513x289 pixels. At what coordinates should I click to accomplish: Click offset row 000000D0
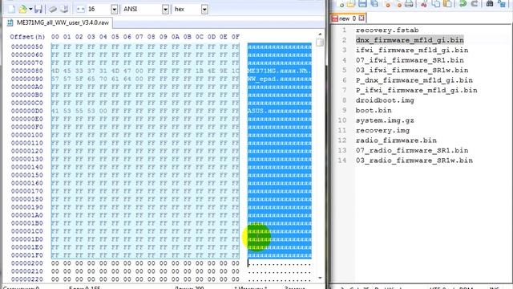tap(26, 111)
